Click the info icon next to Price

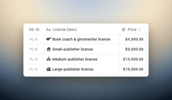140,30
